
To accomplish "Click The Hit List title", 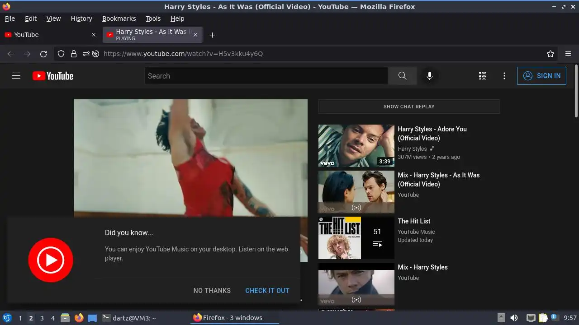I will 414,221.
